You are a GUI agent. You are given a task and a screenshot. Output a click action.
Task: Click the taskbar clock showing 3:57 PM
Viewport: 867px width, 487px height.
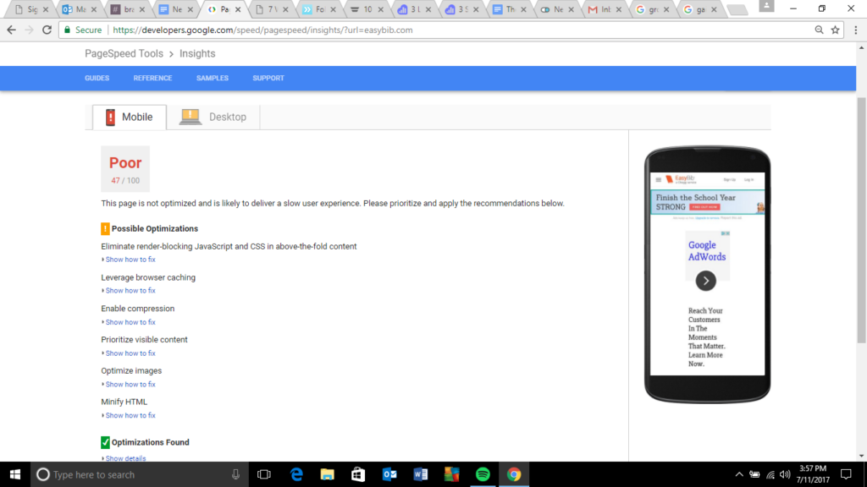[x=813, y=474]
